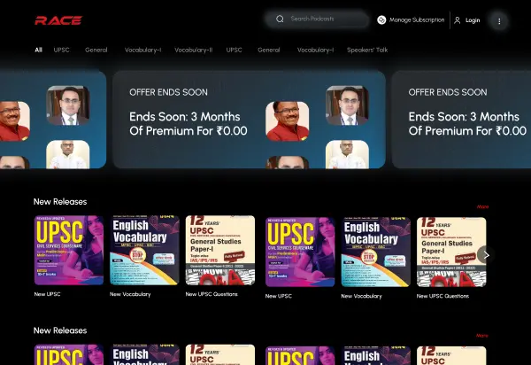The image size is (531, 365).
Task: Click the second 'New UPSC Questions' caption
Action: click(x=442, y=296)
